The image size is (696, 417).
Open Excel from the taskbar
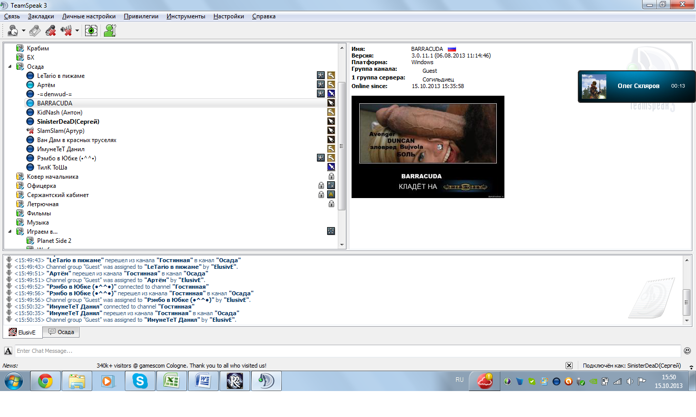pos(171,381)
